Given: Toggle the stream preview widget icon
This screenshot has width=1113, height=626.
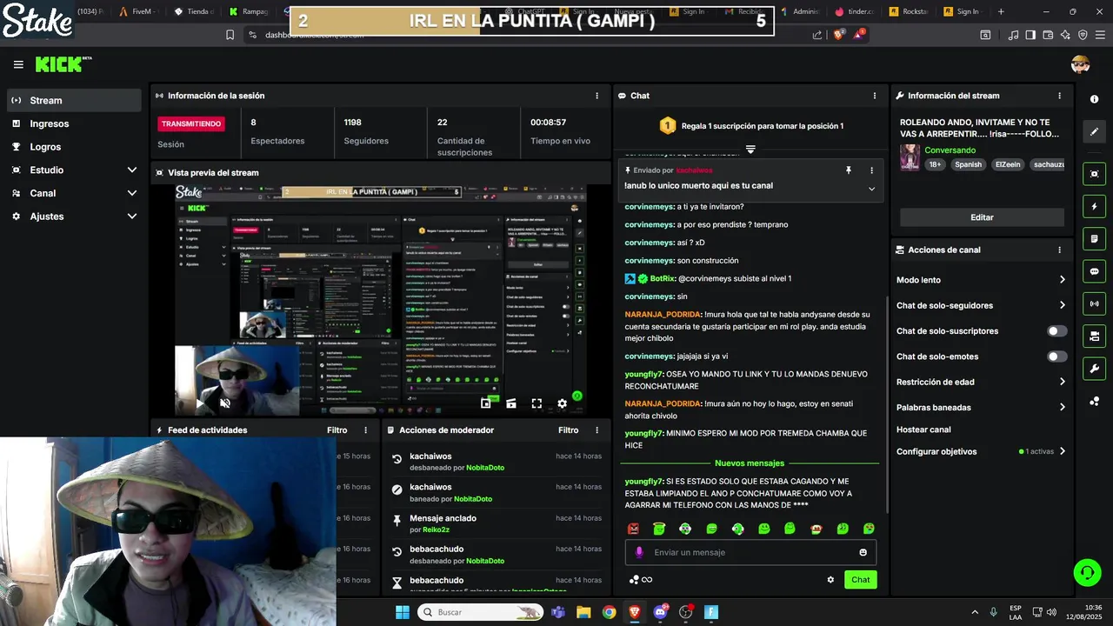Looking at the screenshot, I should [1094, 174].
